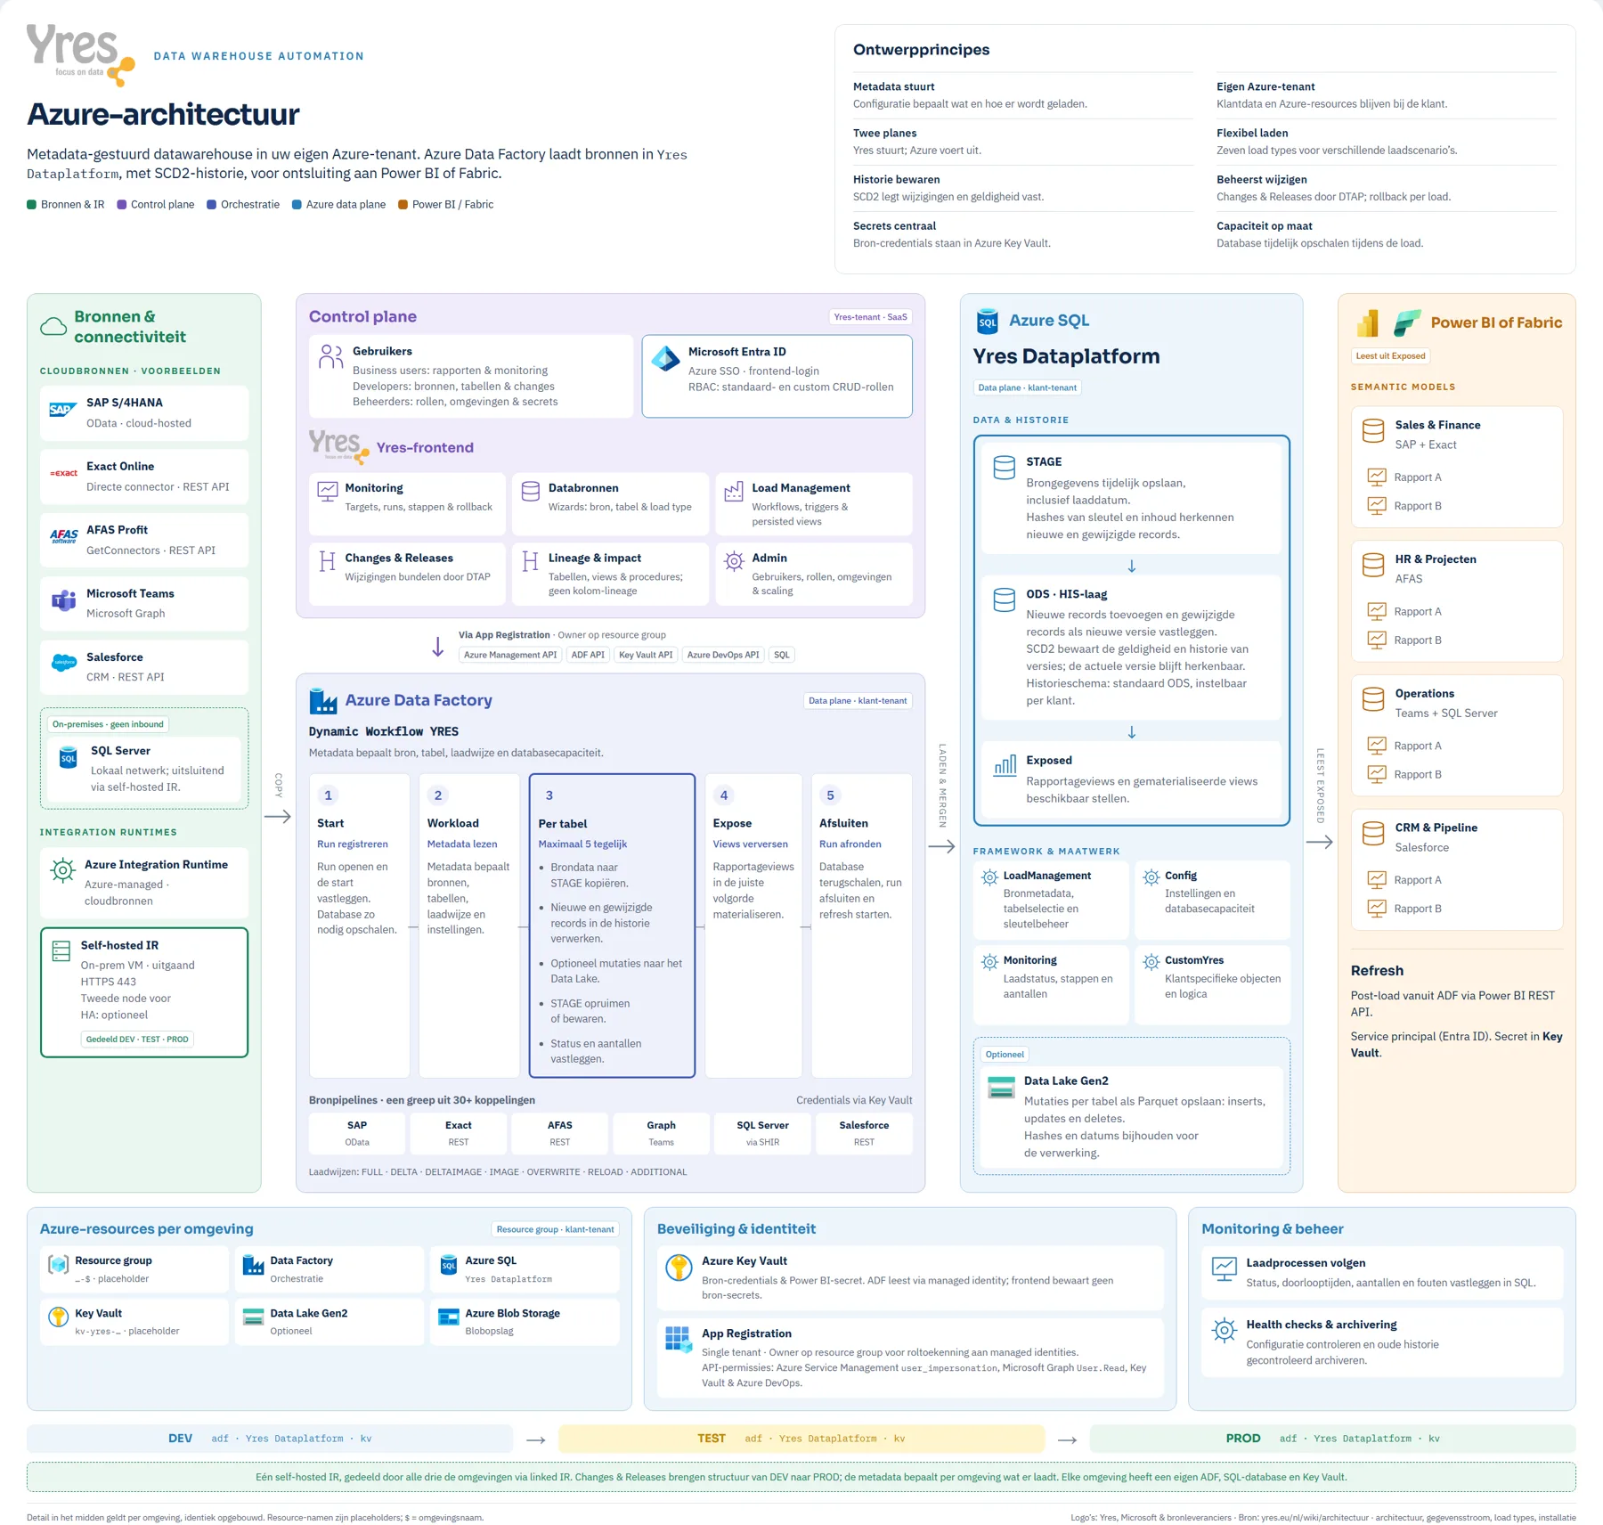This screenshot has width=1603, height=1525.
Task: Click the Azure Integration Runtime gear icon
Action: (62, 870)
